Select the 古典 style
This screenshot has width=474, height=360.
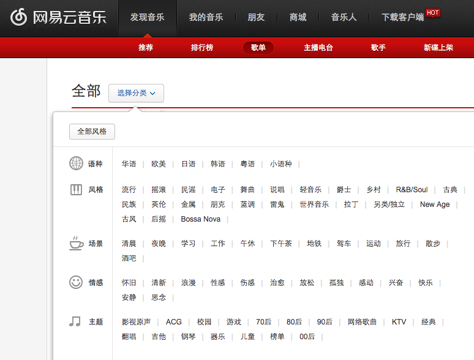coord(450,190)
